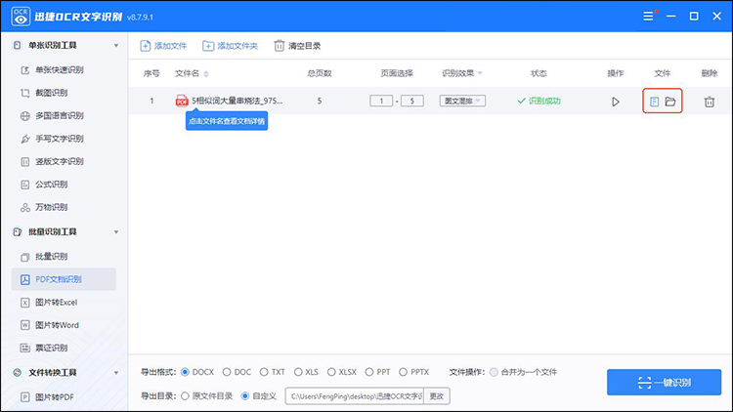733x412 pixels.
Task: Open the recognized document file icon
Action: pyautogui.click(x=654, y=102)
